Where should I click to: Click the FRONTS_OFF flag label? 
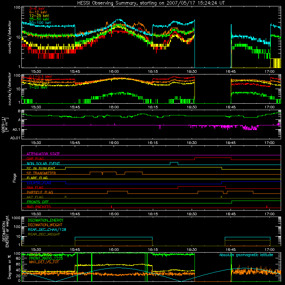click(38, 202)
